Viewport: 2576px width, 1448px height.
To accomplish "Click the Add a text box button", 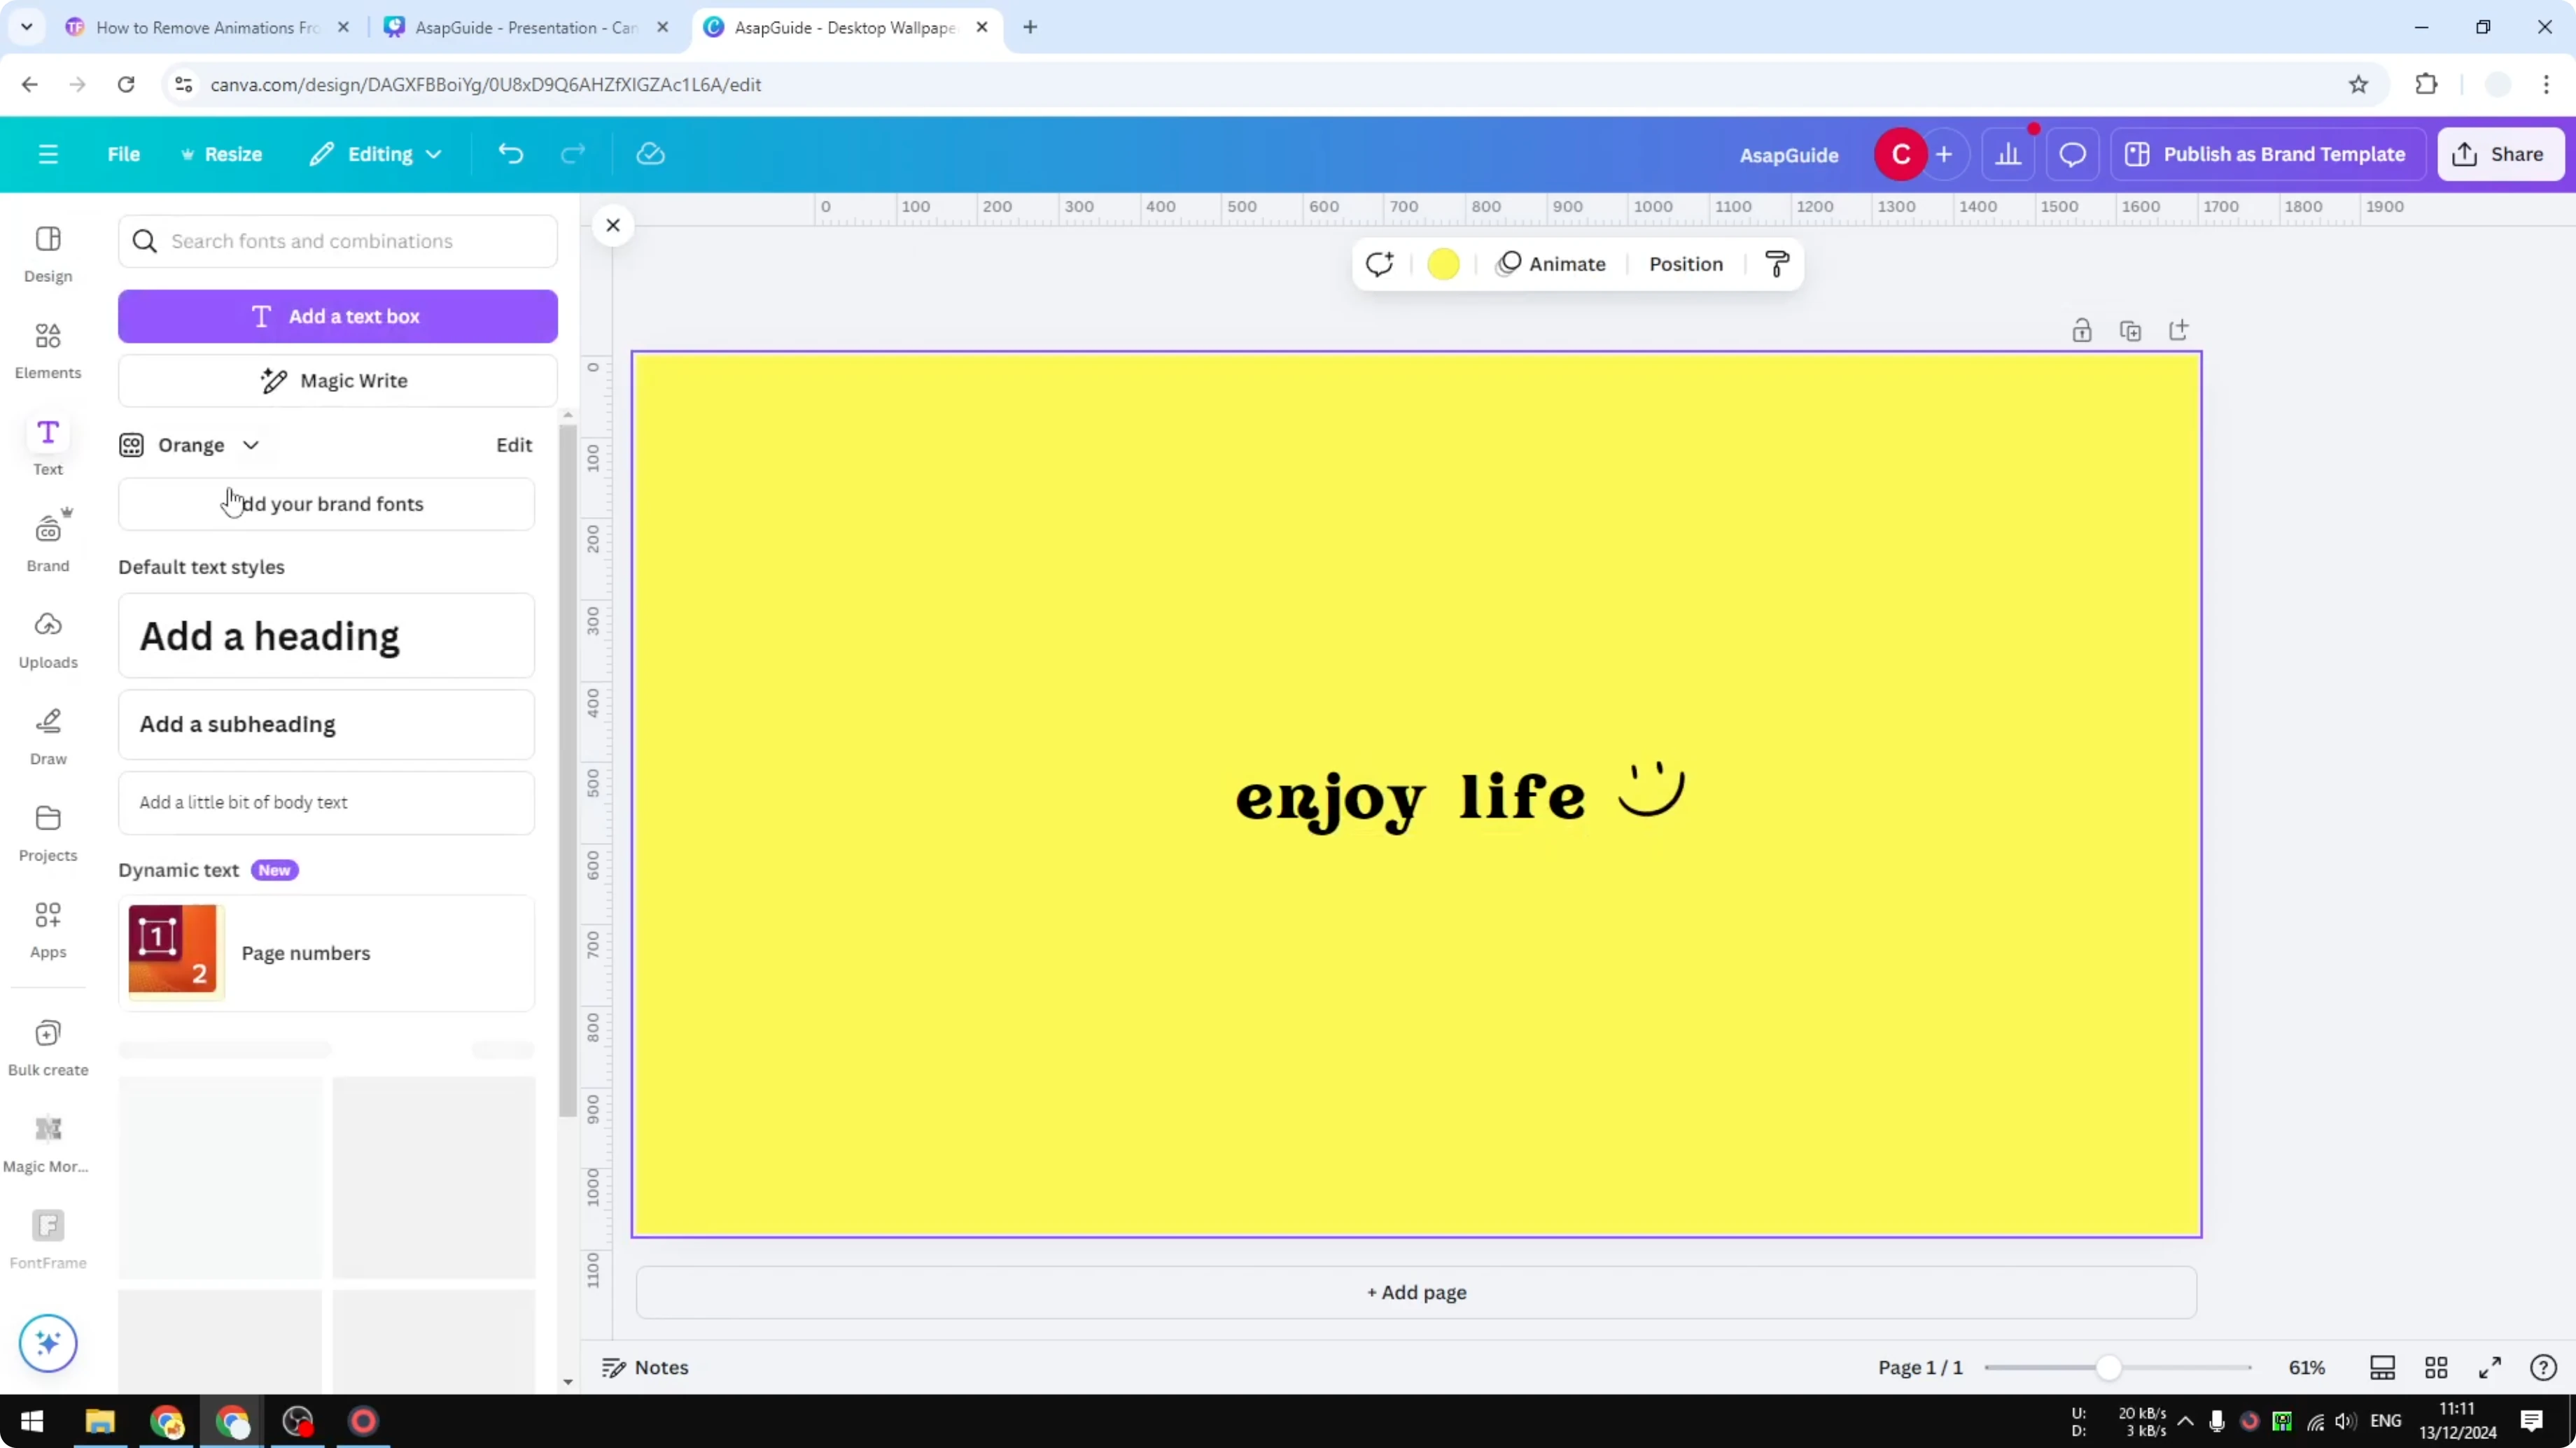I will tap(338, 315).
